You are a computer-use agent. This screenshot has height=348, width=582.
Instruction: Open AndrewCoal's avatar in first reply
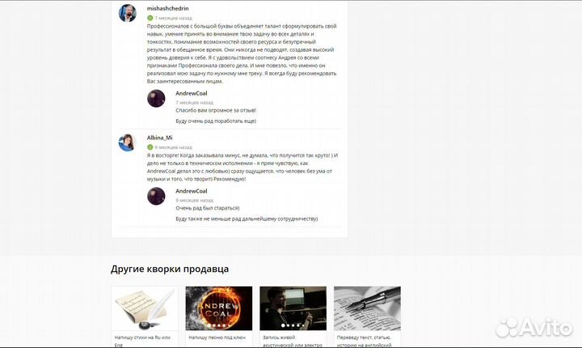[x=156, y=99]
